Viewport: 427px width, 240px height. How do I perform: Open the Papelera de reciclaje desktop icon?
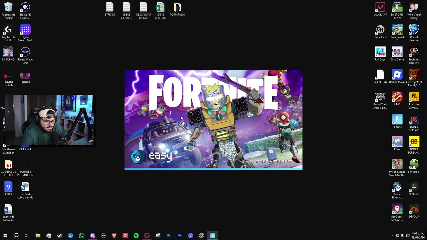pyautogui.click(x=8, y=11)
